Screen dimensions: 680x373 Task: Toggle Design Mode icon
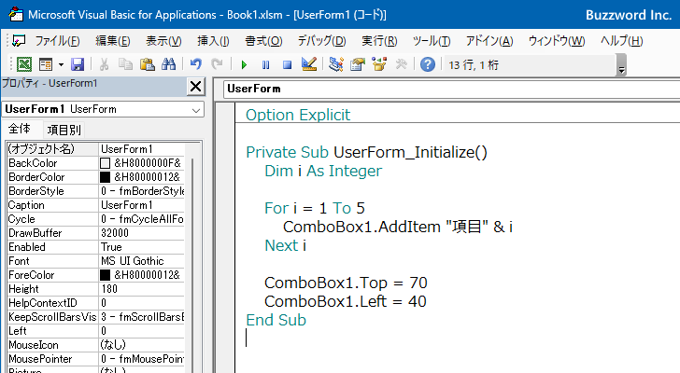point(309,64)
